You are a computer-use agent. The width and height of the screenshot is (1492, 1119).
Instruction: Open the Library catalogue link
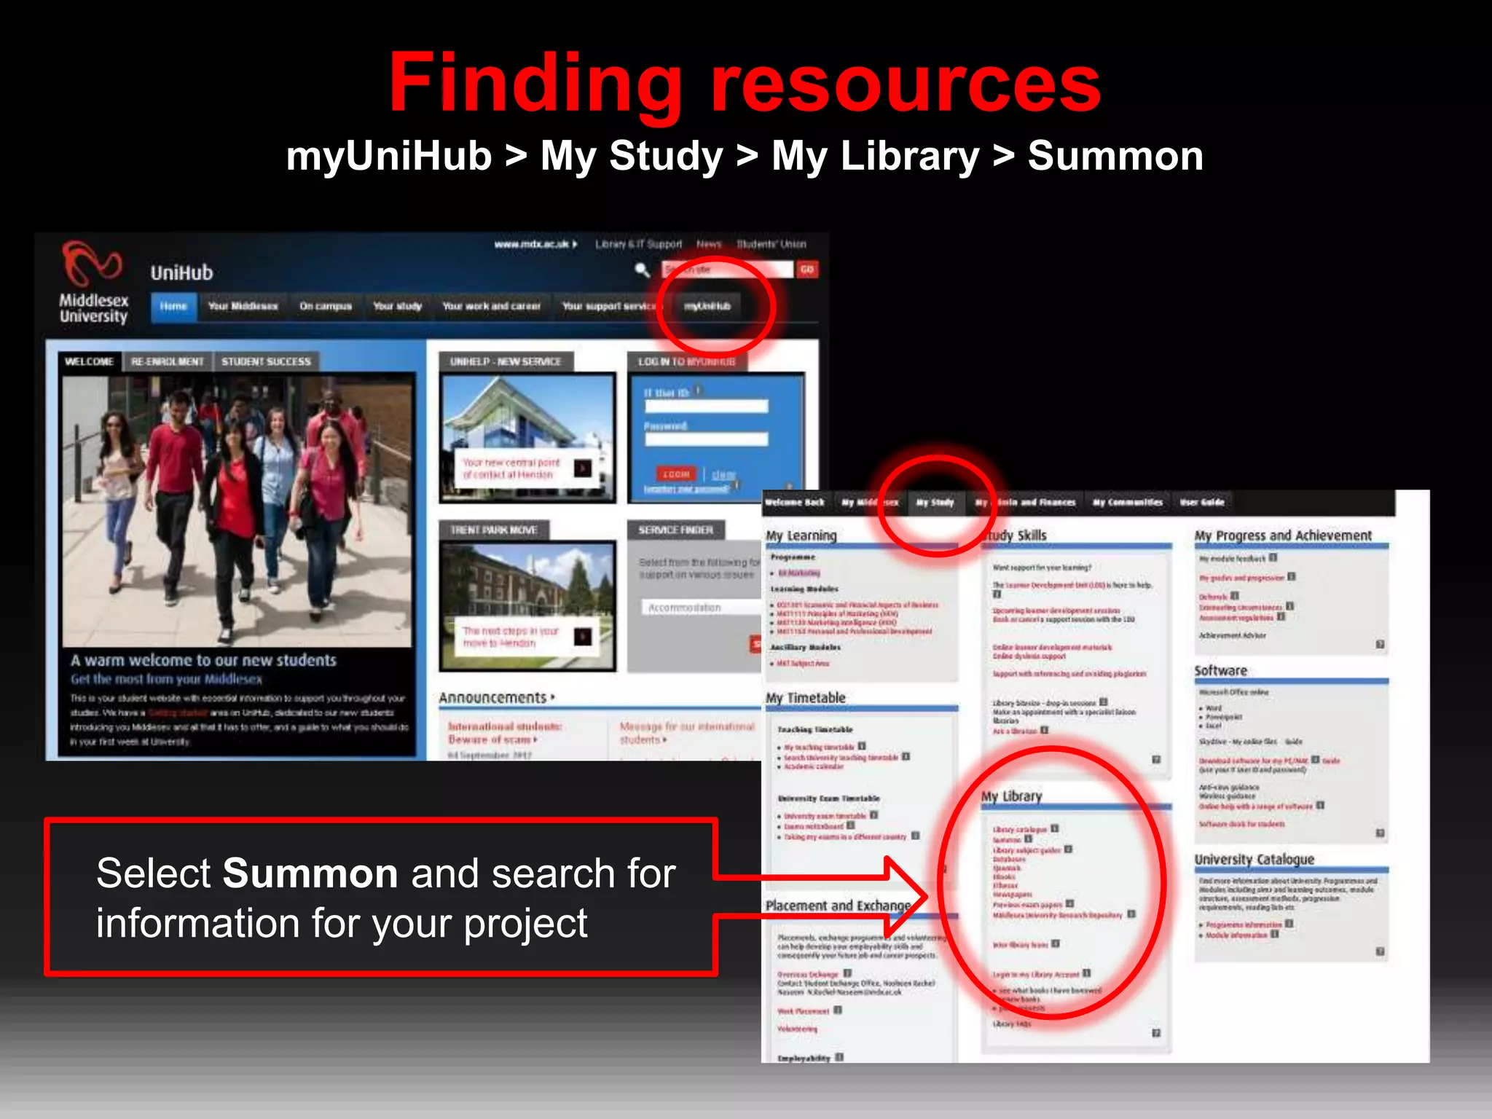pos(1020,830)
